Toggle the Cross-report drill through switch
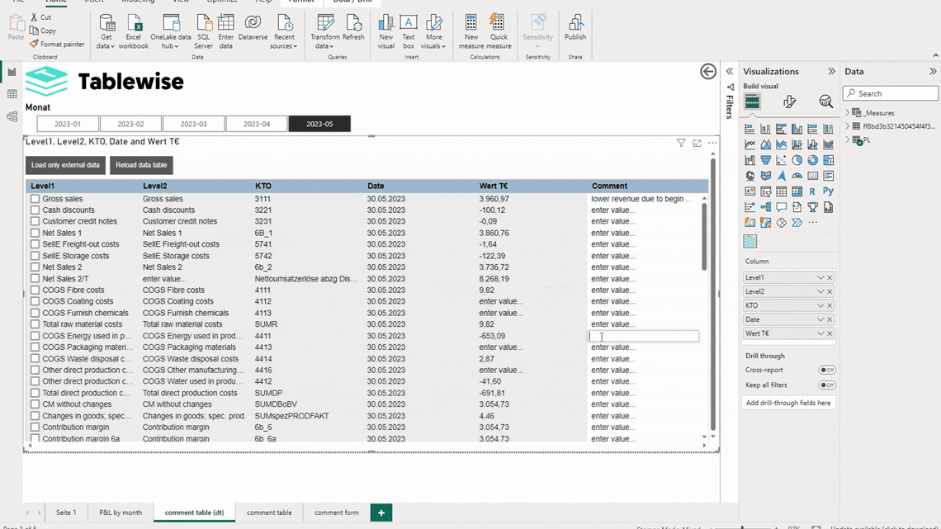 (826, 371)
